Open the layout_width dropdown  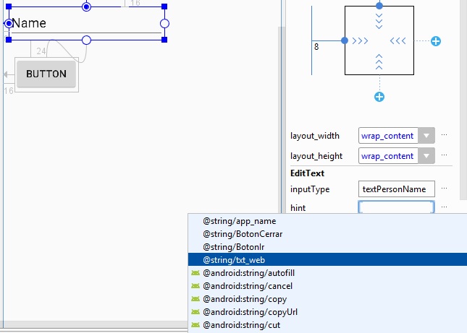point(427,136)
